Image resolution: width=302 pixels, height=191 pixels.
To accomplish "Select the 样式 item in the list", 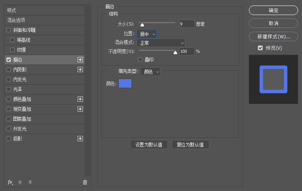I will (45, 10).
